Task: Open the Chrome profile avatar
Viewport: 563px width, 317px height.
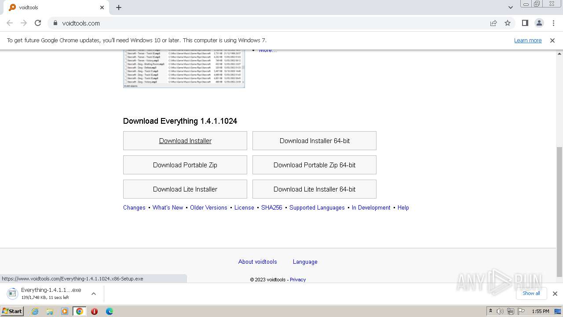Action: click(539, 23)
